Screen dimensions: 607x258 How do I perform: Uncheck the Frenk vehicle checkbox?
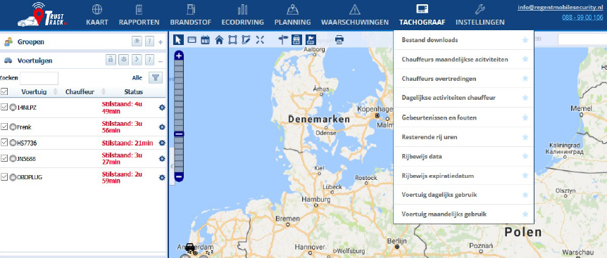pyautogui.click(x=4, y=127)
